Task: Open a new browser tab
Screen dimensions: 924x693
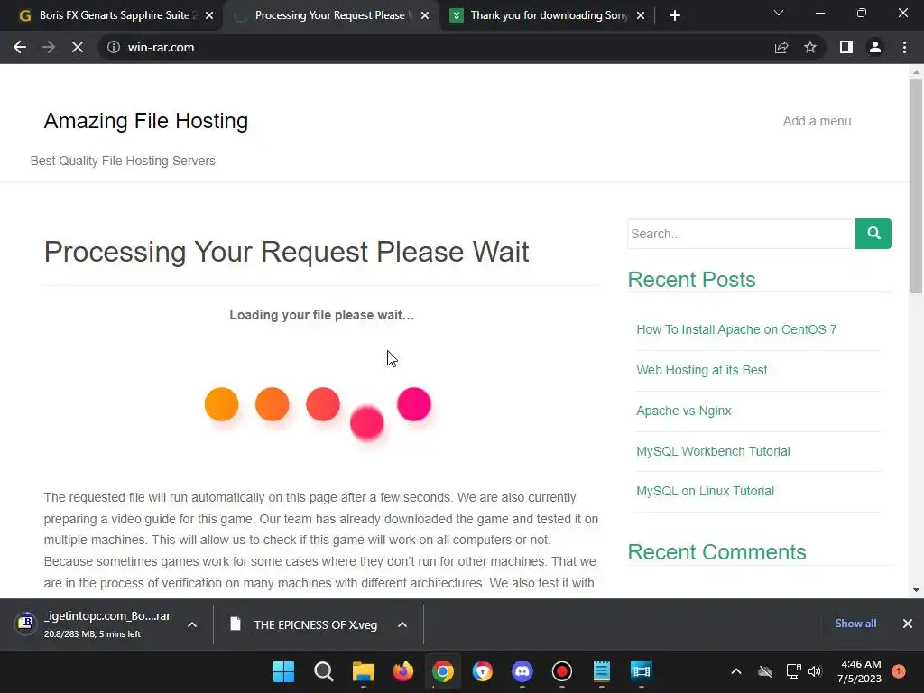Action: click(x=675, y=16)
